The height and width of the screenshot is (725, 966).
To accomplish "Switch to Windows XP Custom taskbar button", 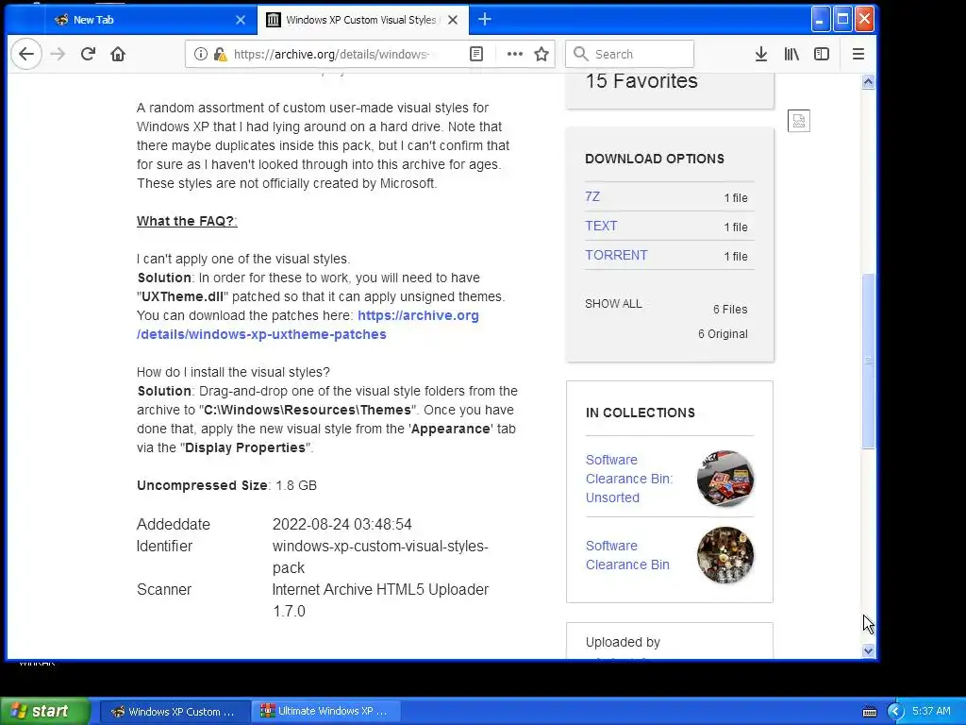I will (x=175, y=712).
